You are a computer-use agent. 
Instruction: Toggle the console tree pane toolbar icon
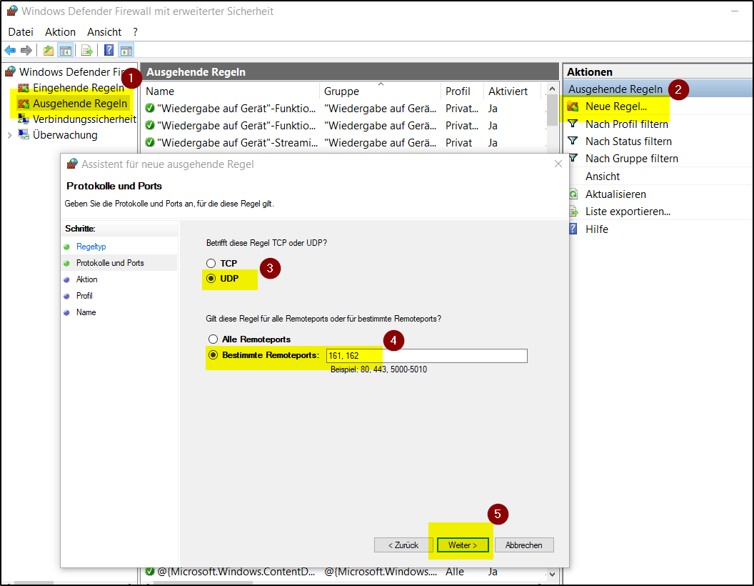click(x=66, y=50)
